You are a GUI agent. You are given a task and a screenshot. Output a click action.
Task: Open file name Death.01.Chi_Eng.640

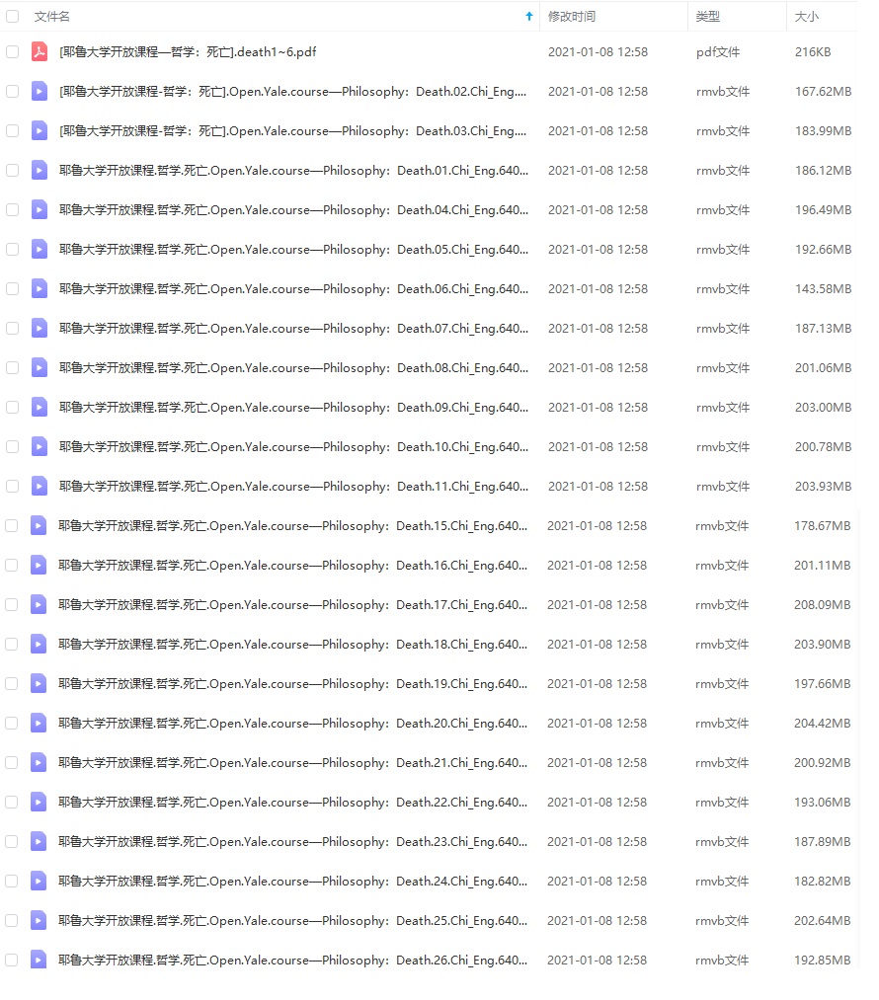[293, 170]
